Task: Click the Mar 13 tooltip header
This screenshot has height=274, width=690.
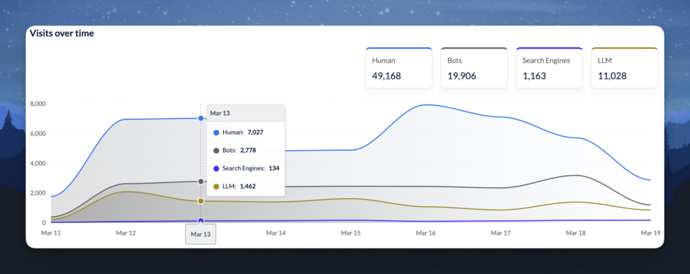Action: click(220, 113)
